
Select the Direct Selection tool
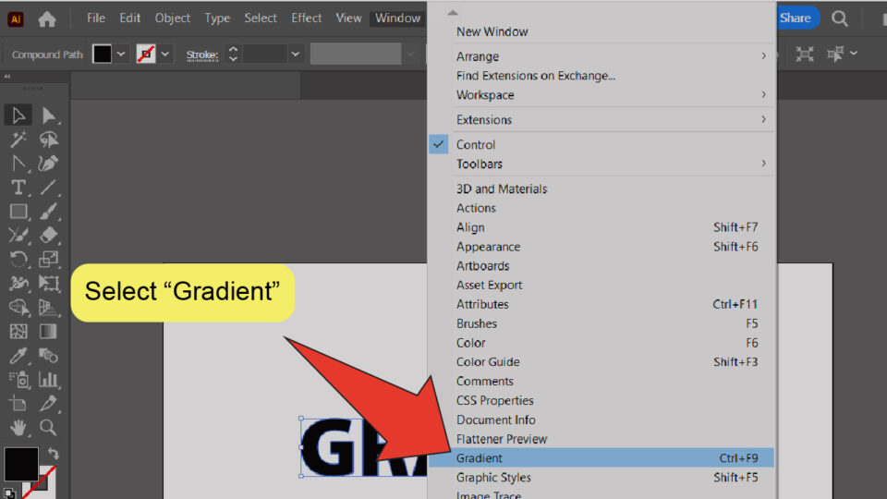[49, 116]
